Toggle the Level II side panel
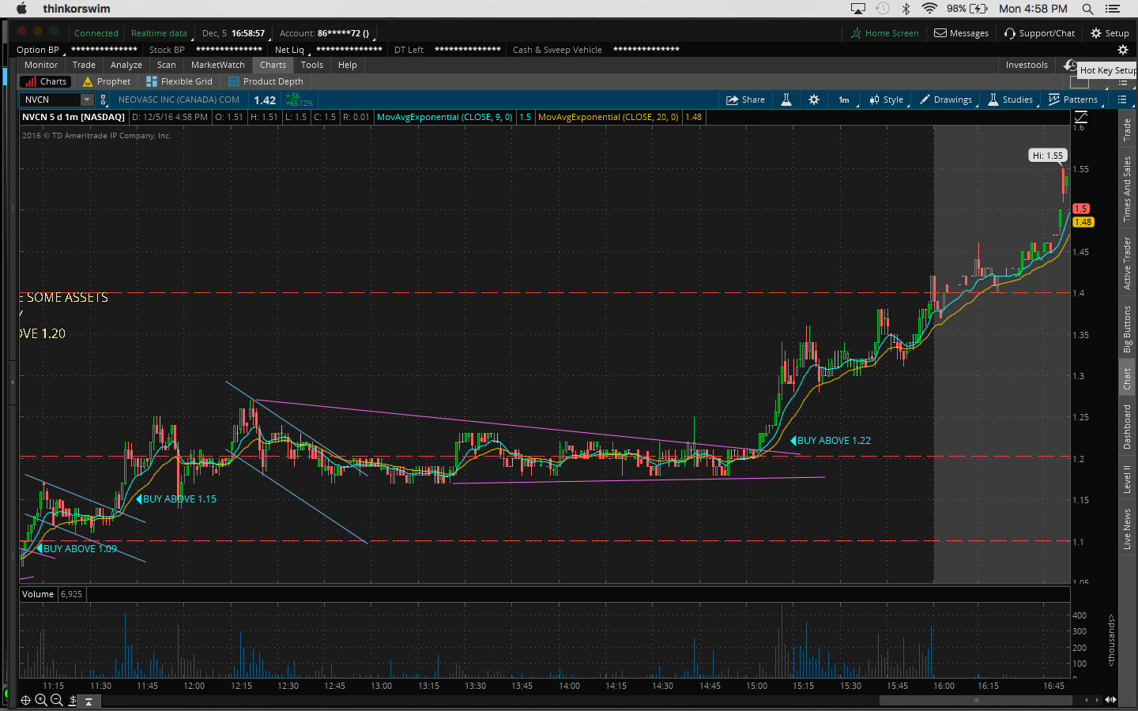The width and height of the screenshot is (1138, 711). click(x=1128, y=479)
